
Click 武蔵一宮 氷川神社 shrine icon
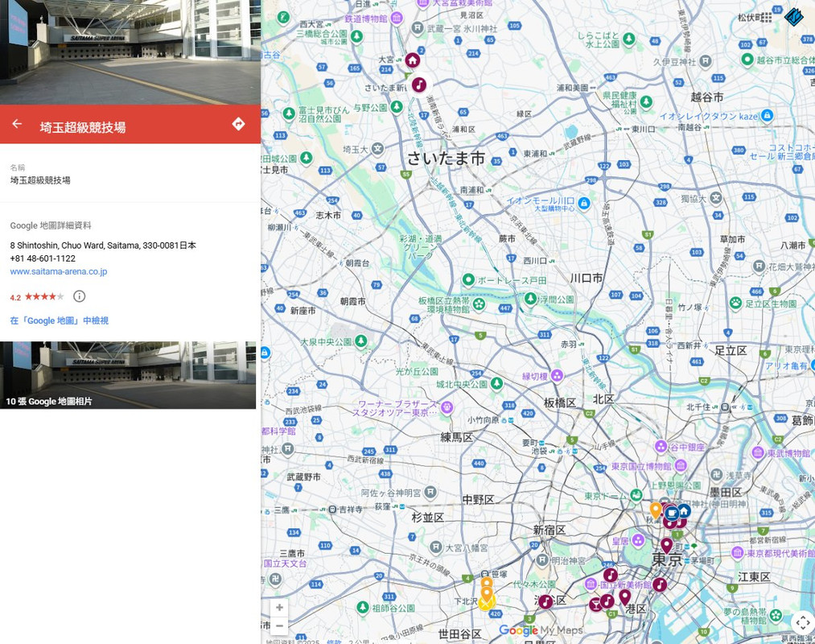pos(418,28)
